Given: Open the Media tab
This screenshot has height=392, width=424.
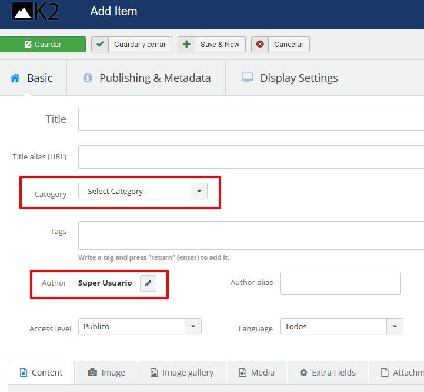Looking at the screenshot, I should coord(256,373).
